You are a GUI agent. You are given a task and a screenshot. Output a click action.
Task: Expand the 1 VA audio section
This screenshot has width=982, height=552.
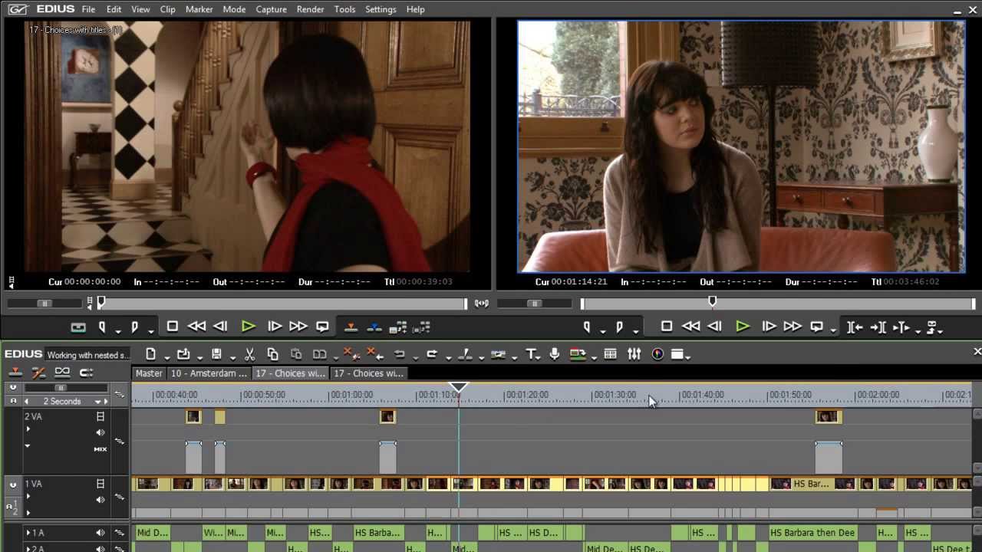[28, 497]
